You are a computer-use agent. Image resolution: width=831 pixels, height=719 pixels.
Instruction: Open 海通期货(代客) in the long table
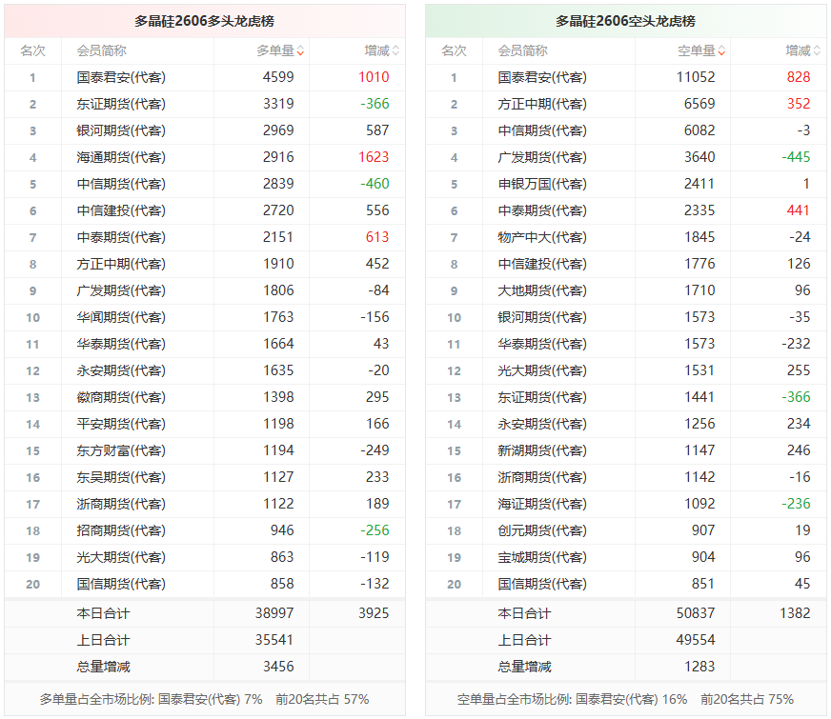[x=120, y=157]
